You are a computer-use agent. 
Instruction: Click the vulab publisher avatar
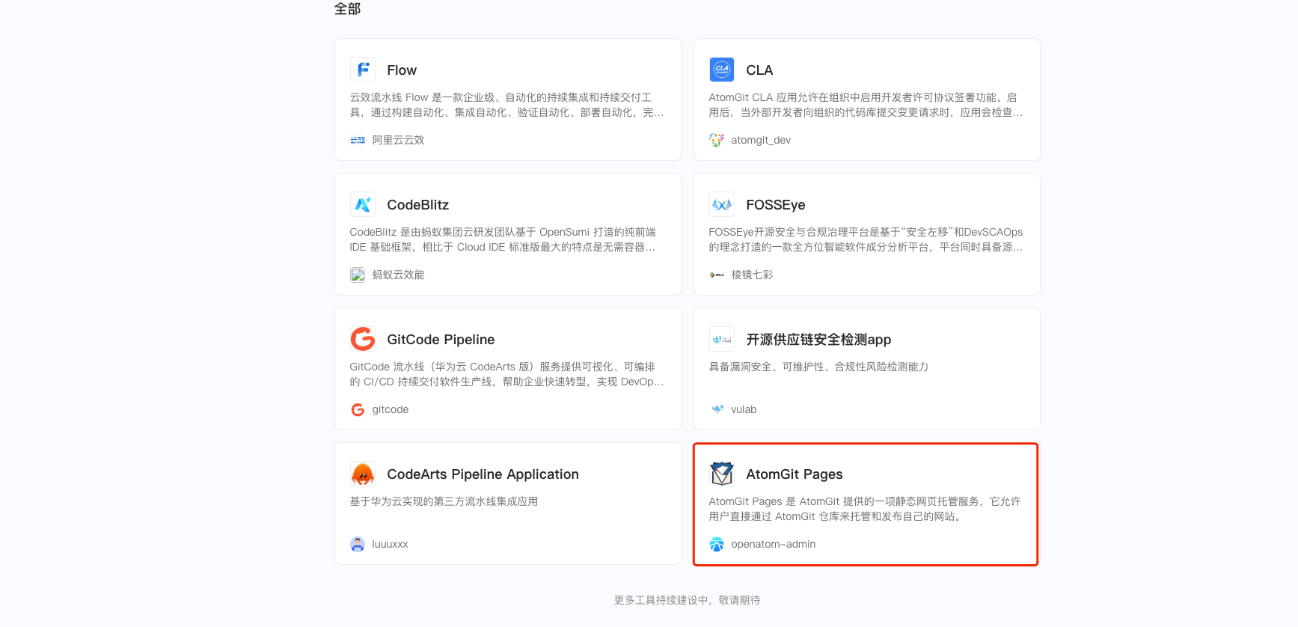[717, 409]
